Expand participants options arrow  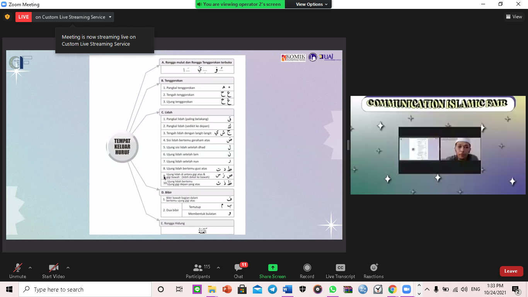(218, 268)
